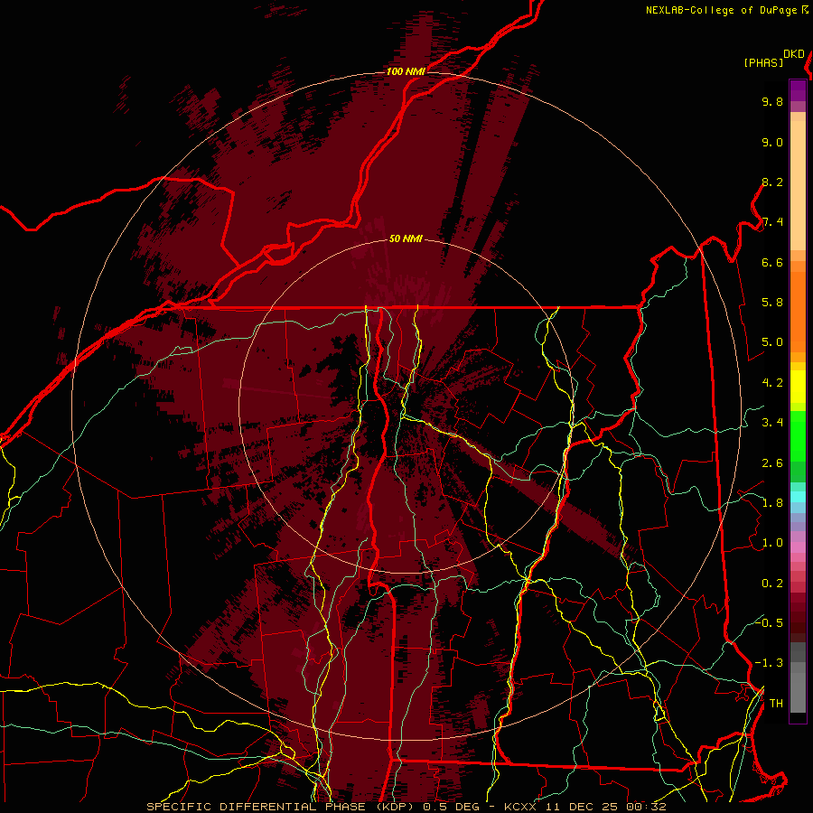
Task: Click the -1.3 scale value
Action: [769, 663]
